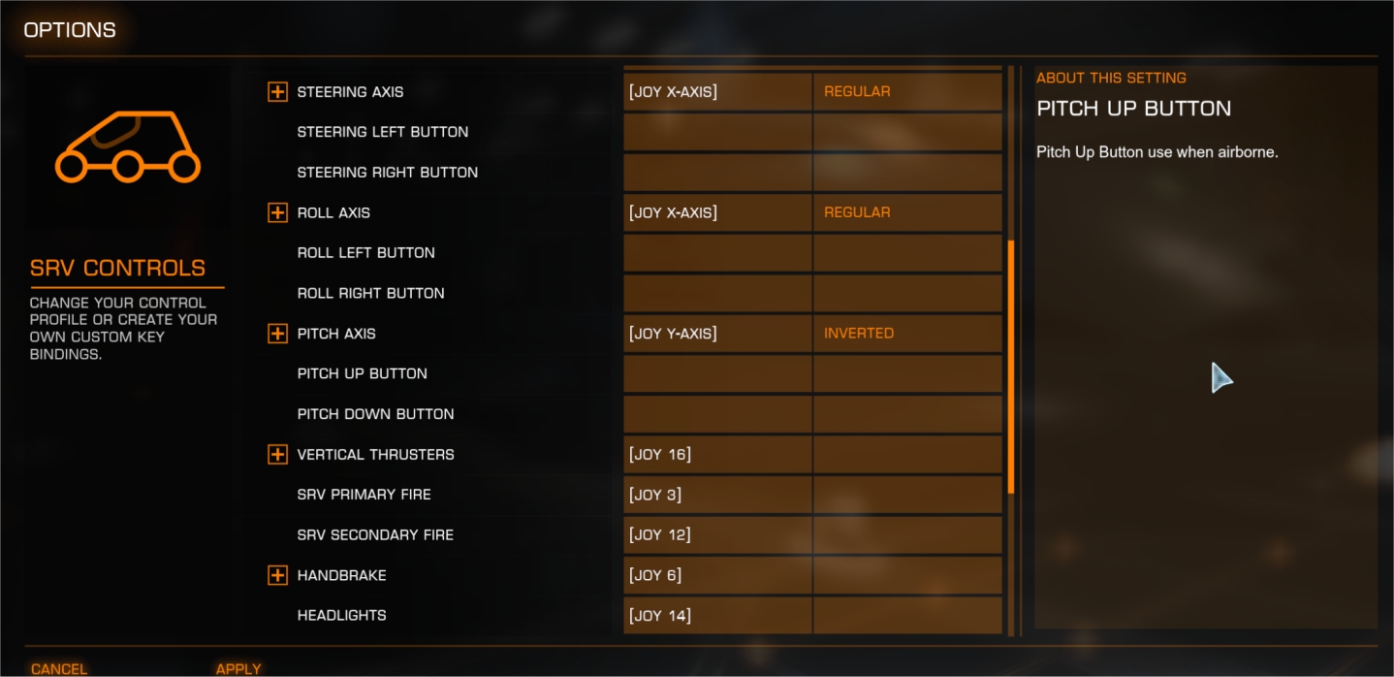Click the SRV vehicle icon
The image size is (1394, 677).
(127, 146)
